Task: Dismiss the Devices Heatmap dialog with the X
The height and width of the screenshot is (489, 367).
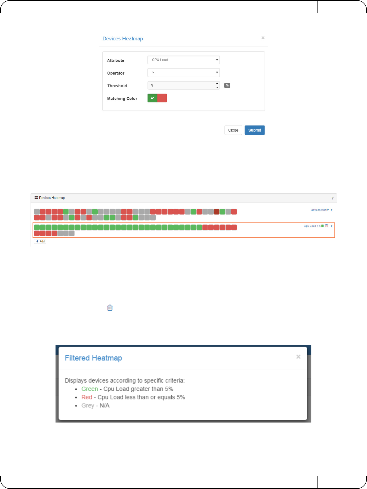Action: coord(263,38)
